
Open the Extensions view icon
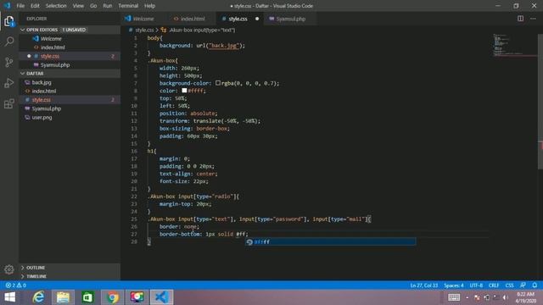pos(9,103)
